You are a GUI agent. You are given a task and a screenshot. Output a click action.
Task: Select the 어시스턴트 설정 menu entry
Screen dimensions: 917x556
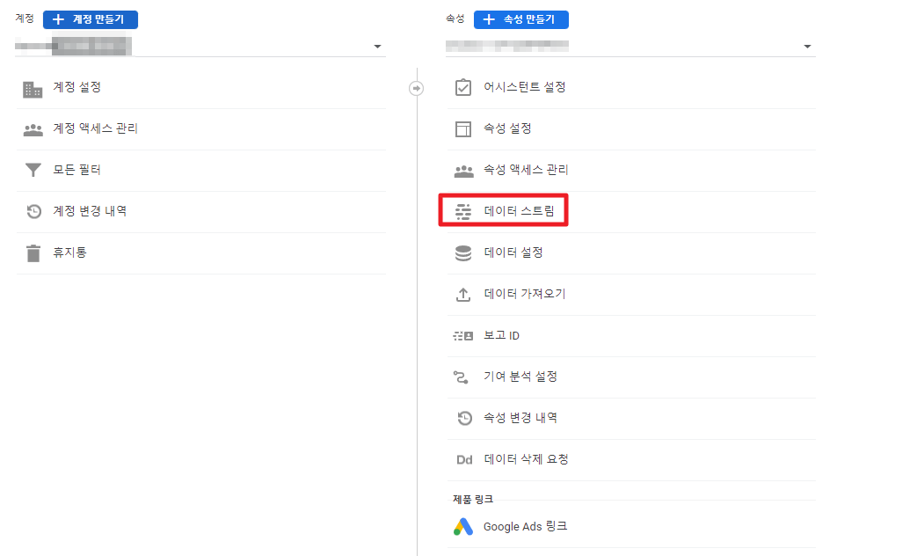tap(524, 87)
